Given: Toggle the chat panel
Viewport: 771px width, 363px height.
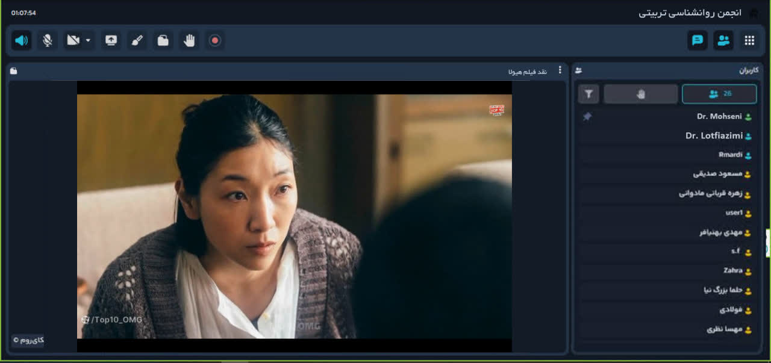Looking at the screenshot, I should (x=698, y=40).
